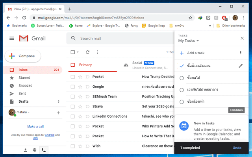Undo the completed task
The image size is (252, 157).
[237, 148]
